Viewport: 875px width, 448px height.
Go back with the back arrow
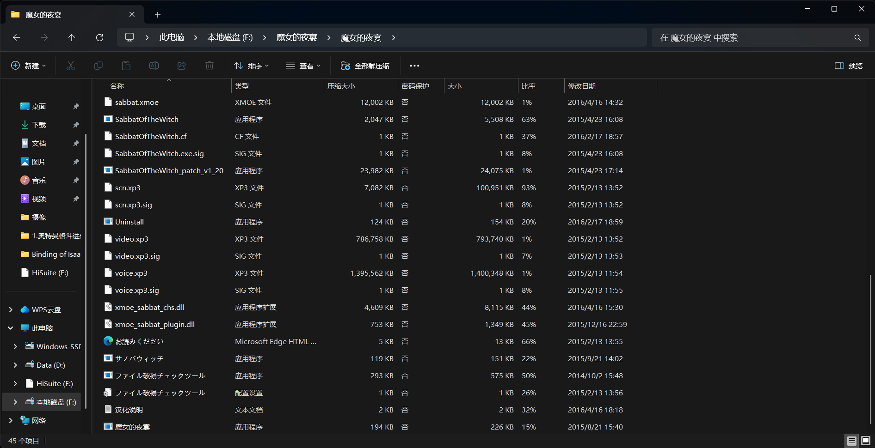[x=17, y=37]
